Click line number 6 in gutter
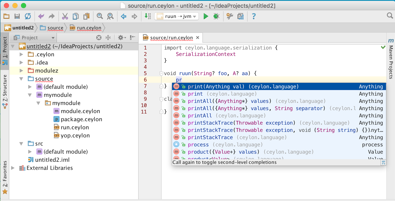This screenshot has width=395, height=201. coord(145,80)
